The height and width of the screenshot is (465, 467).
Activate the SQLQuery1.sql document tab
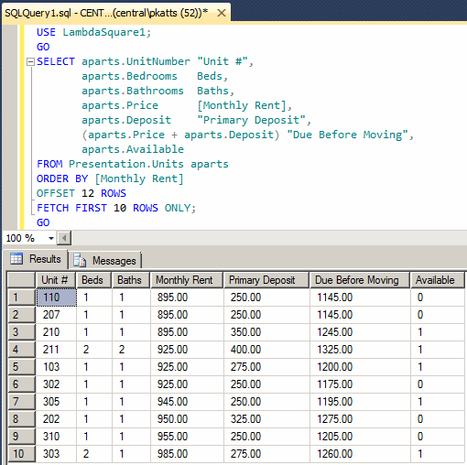pos(106,13)
